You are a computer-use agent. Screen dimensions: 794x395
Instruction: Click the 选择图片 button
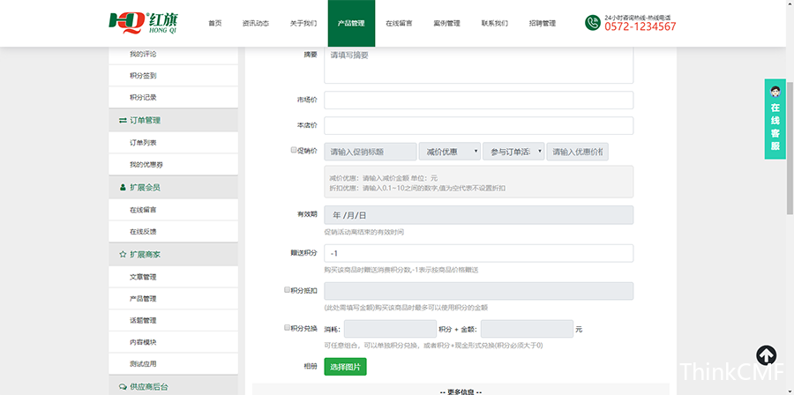coord(345,367)
